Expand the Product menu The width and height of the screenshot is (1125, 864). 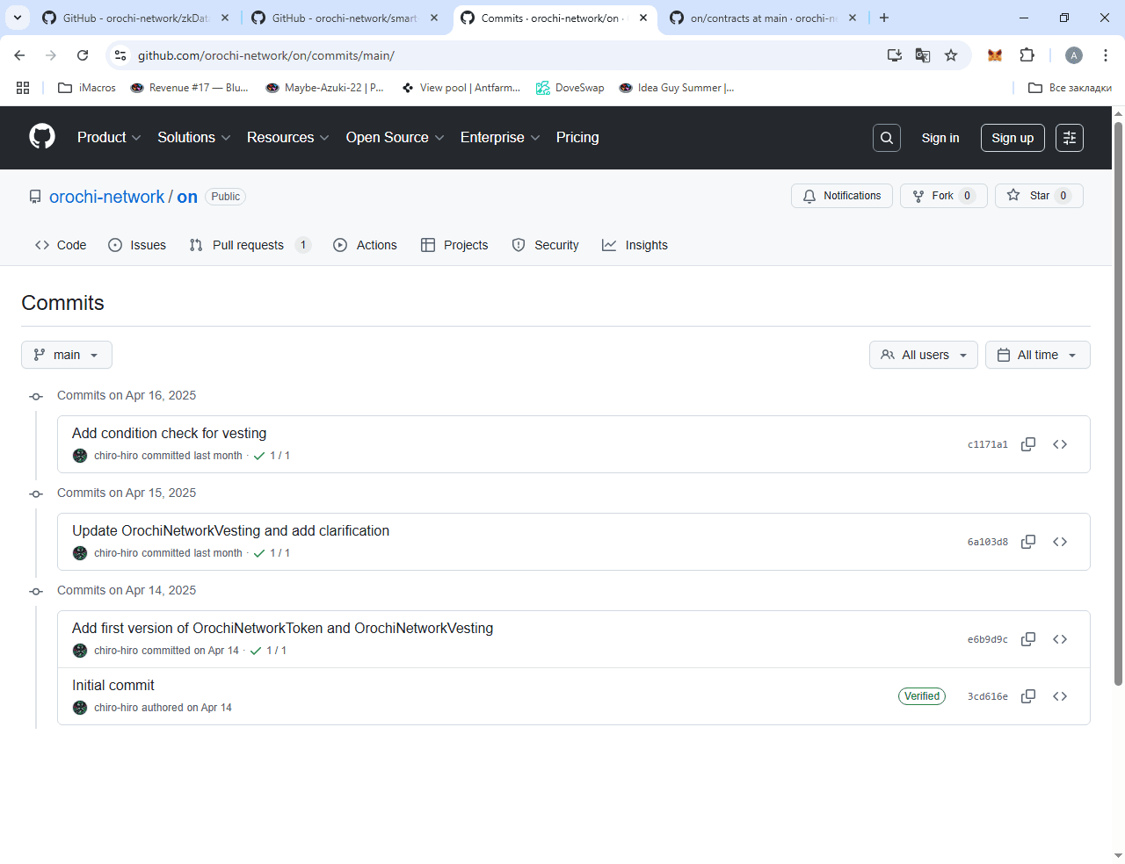pyautogui.click(x=109, y=138)
